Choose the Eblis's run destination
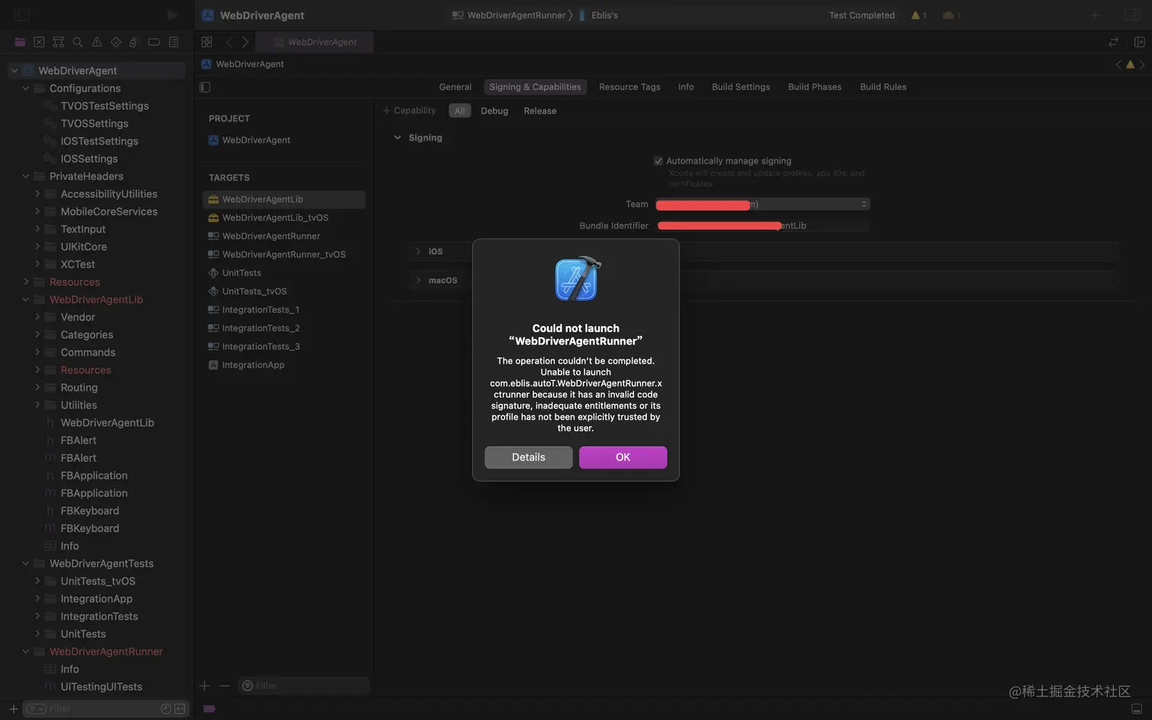Image resolution: width=1152 pixels, height=720 pixels. click(598, 15)
